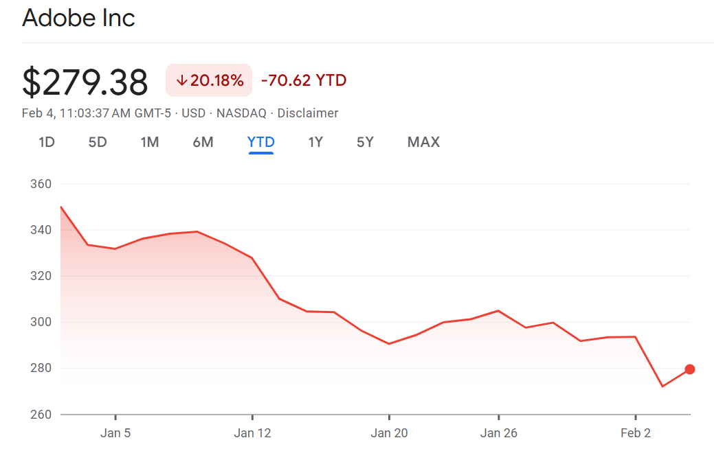Show the 6M price history
This screenshot has width=714, height=451.
(203, 142)
